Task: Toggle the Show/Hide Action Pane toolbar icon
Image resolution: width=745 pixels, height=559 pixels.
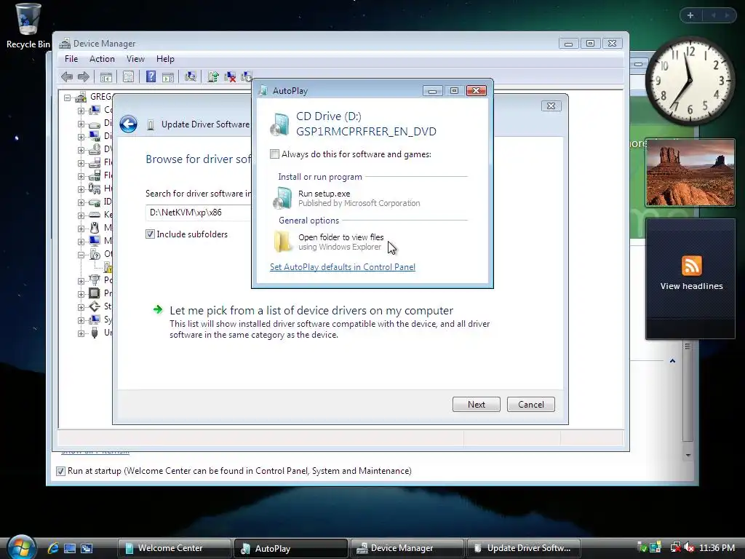Action: click(168, 76)
